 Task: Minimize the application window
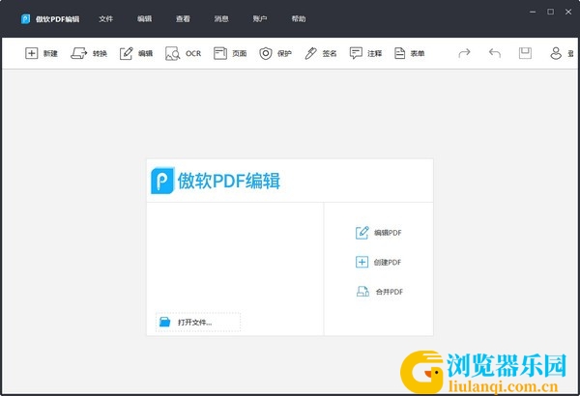coord(533,12)
